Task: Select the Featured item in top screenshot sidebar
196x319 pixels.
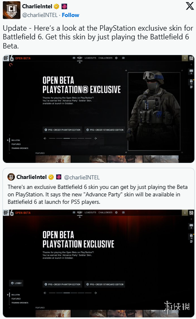Action: point(16,144)
